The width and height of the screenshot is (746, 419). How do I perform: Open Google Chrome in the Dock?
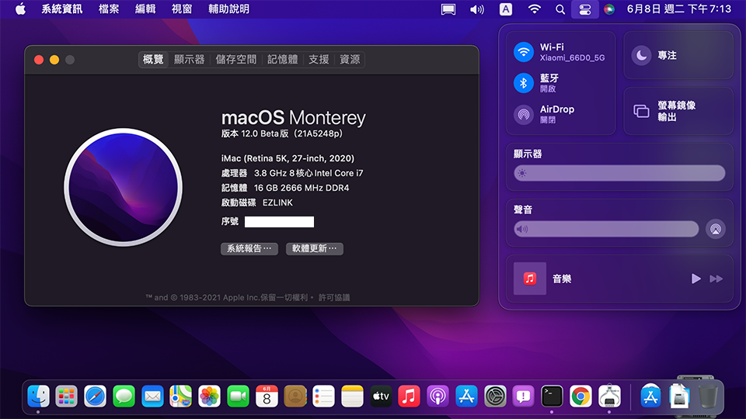[580, 396]
